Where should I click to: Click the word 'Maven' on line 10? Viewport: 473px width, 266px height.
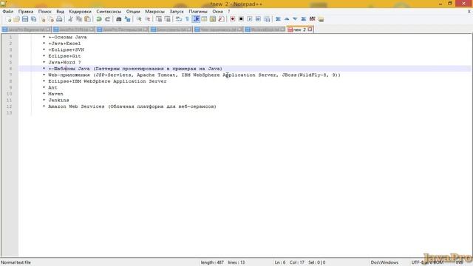[x=55, y=94]
